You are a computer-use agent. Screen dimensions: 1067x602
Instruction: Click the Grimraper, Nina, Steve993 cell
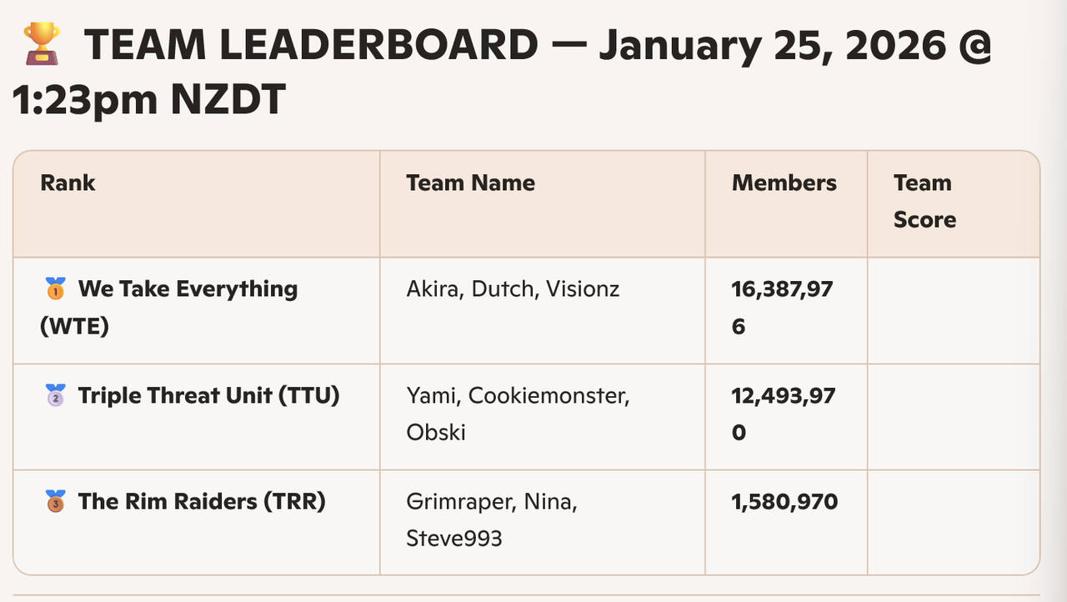pos(492,519)
